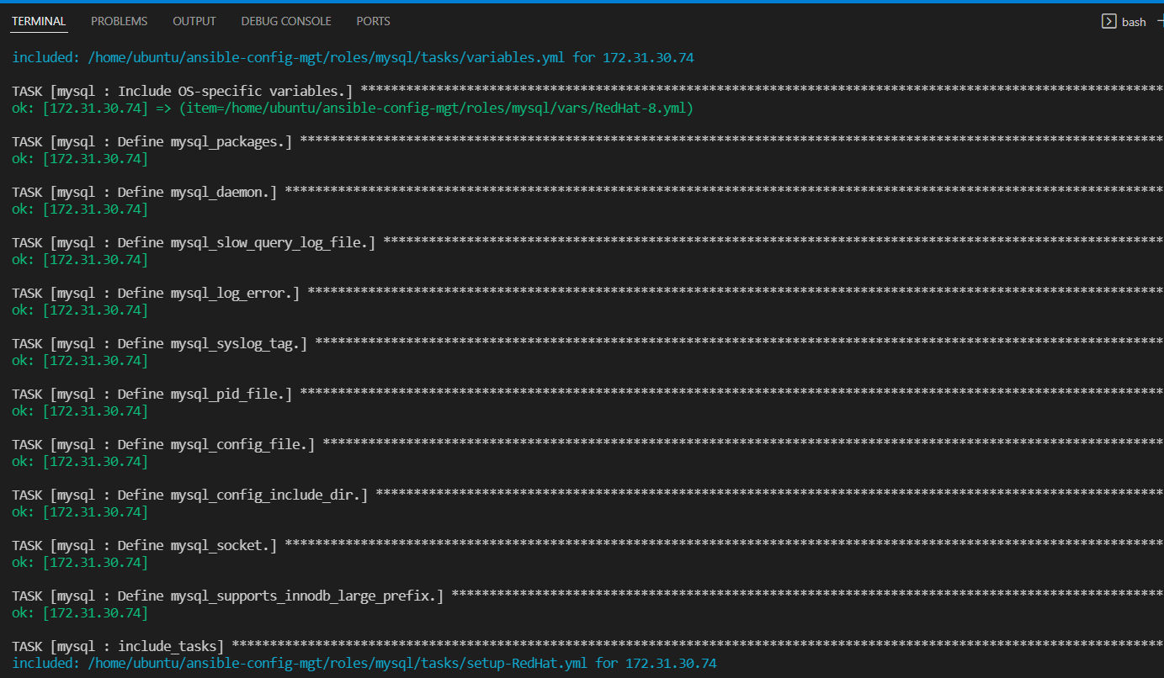
Task: Switch to the DEBUG CONSOLE tab
Action: 285,21
